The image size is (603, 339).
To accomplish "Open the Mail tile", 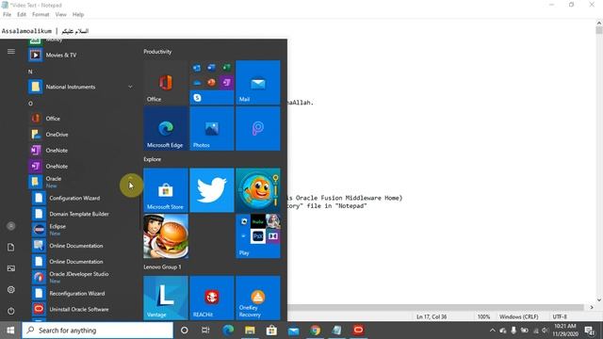I will coord(258,83).
